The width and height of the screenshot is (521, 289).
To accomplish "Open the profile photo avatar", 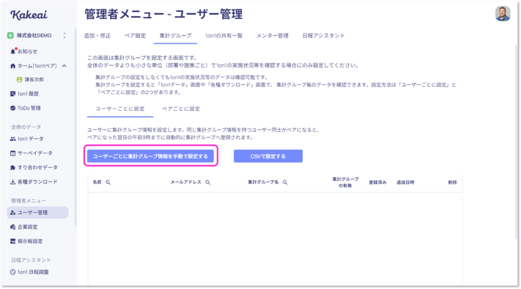I will coord(503,14).
